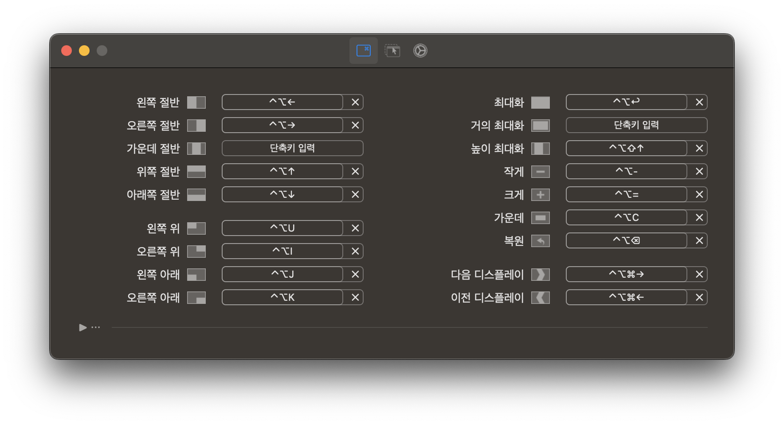
Task: Clear the 오른쪽 위 shortcut
Action: coord(355,251)
